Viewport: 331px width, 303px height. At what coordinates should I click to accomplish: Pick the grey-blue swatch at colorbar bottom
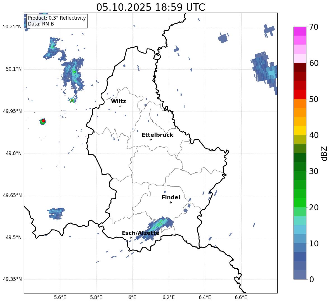[x=300, y=275]
